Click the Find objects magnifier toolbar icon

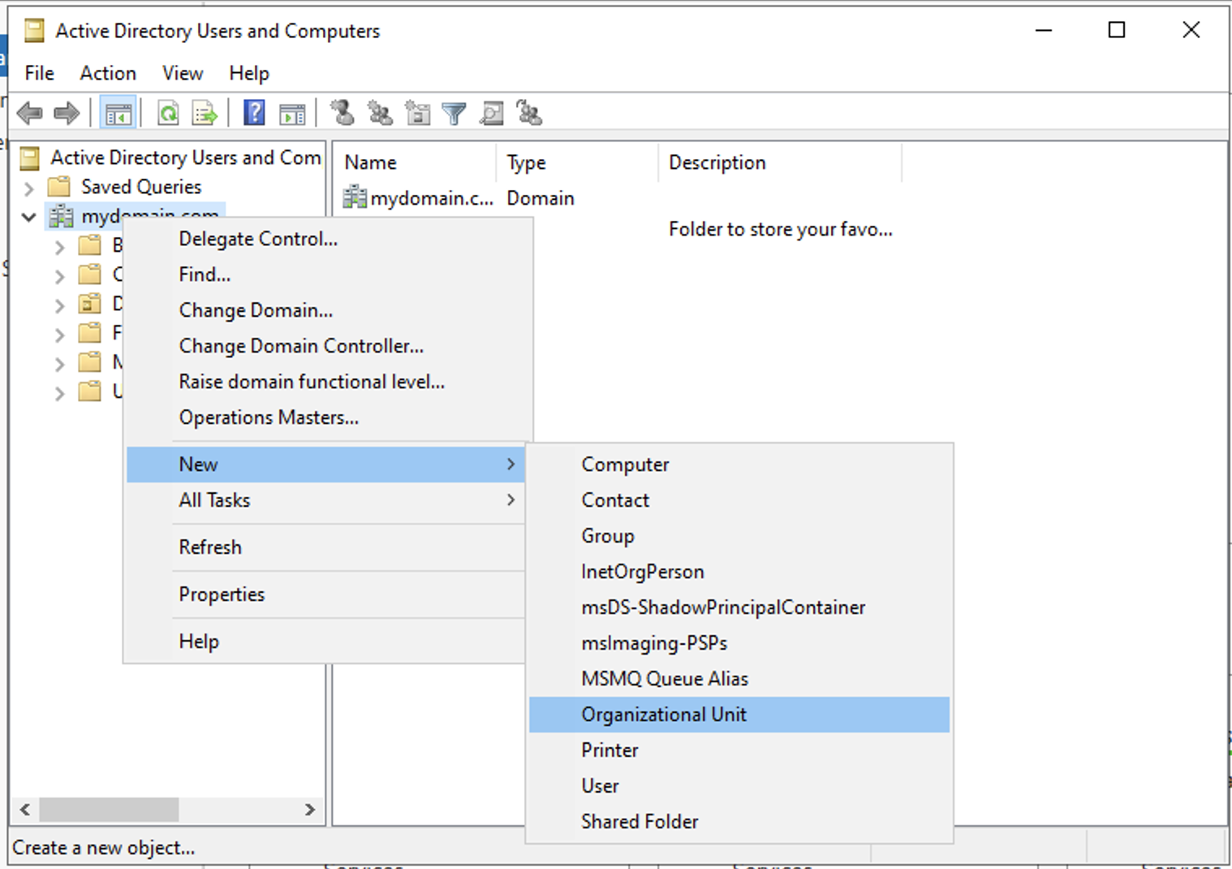click(x=491, y=113)
